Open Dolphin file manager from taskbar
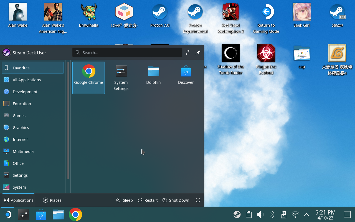Viewport: 355px width, 222px height. 58,215
